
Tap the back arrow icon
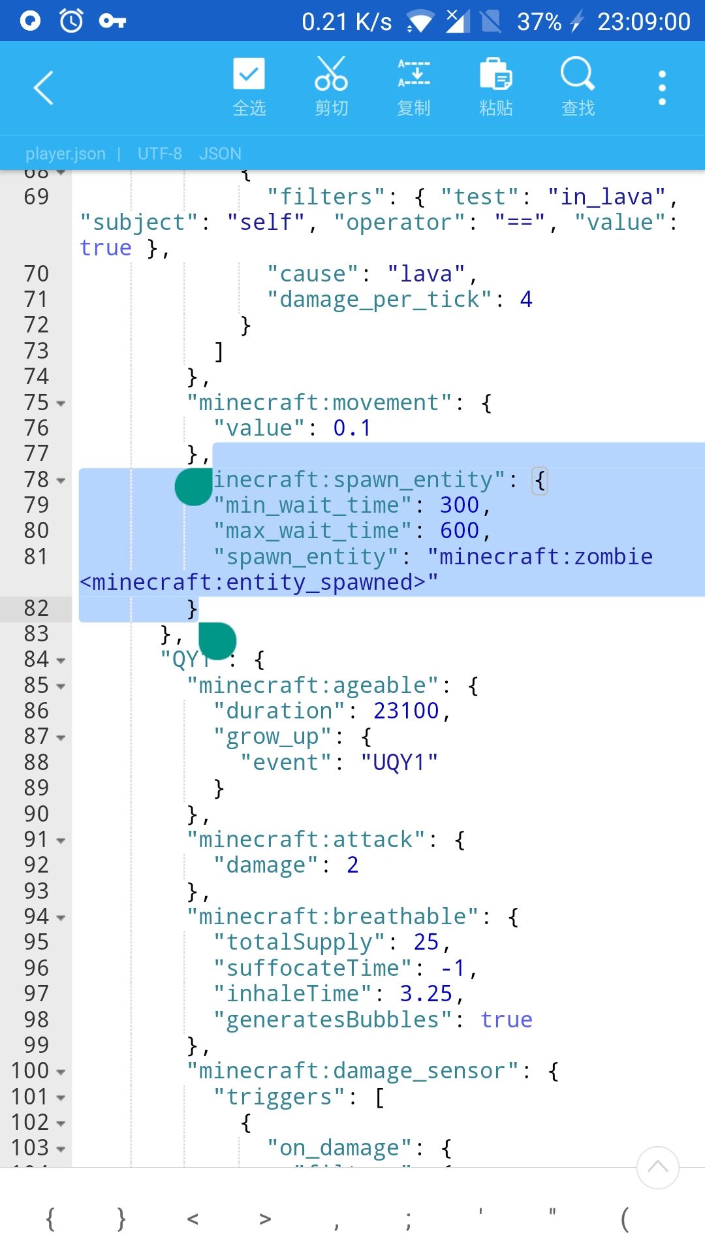click(43, 88)
